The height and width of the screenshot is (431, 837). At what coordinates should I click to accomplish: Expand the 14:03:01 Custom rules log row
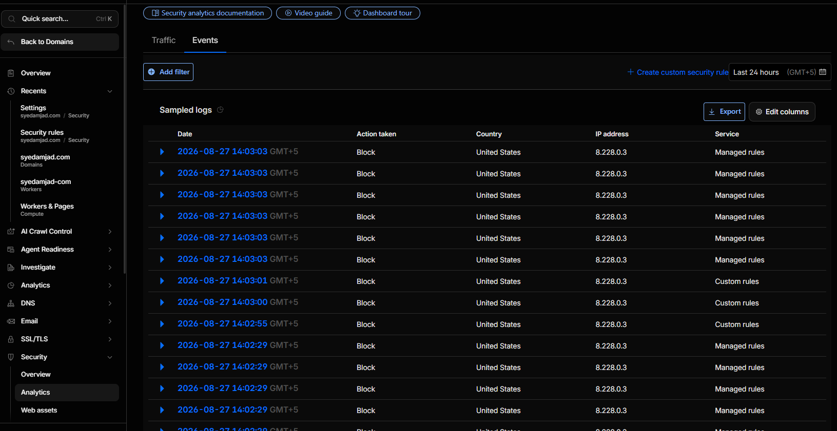[162, 281]
